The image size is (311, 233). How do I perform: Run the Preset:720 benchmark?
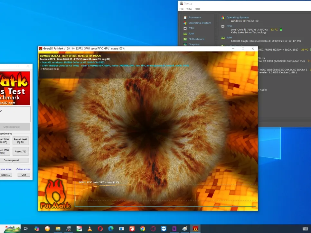coord(20,151)
